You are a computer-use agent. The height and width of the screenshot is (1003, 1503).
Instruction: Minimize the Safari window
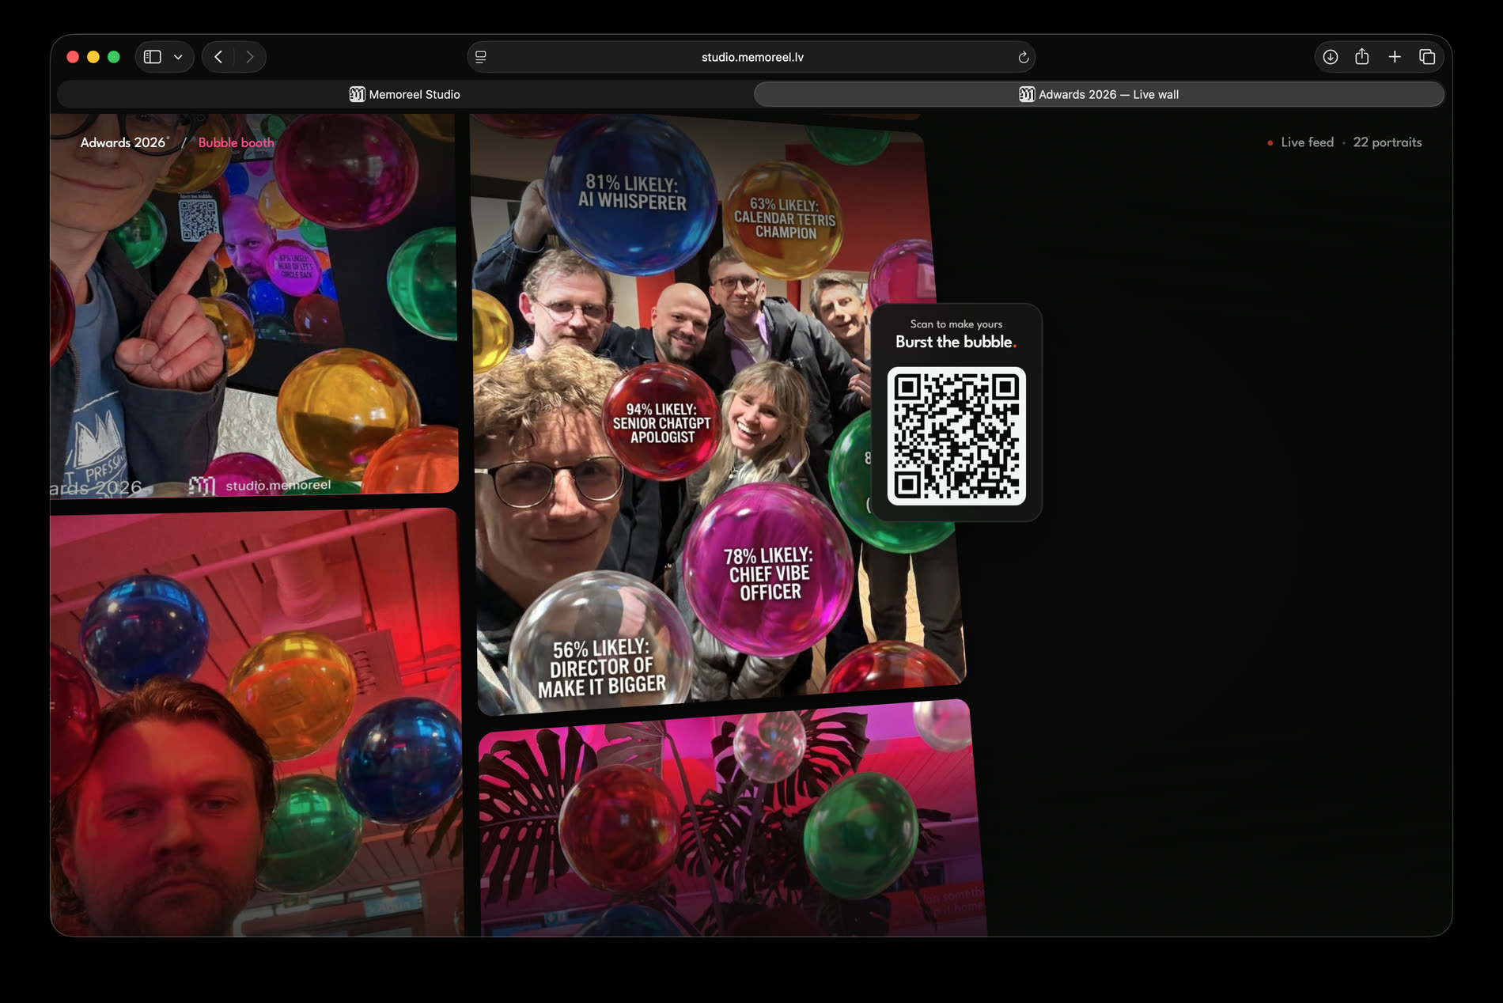pyautogui.click(x=93, y=57)
